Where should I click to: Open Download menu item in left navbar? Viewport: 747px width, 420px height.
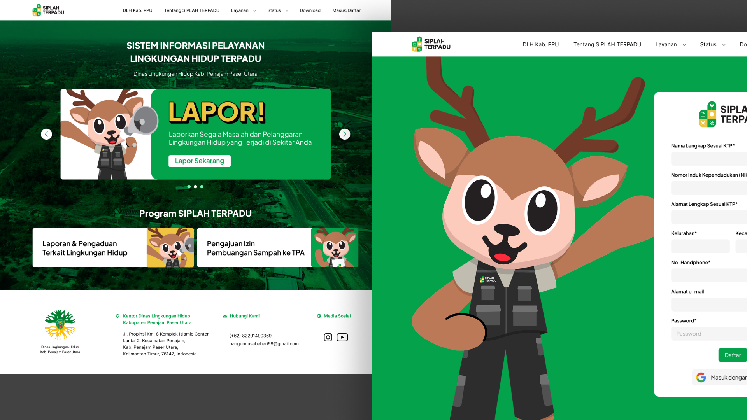(310, 10)
